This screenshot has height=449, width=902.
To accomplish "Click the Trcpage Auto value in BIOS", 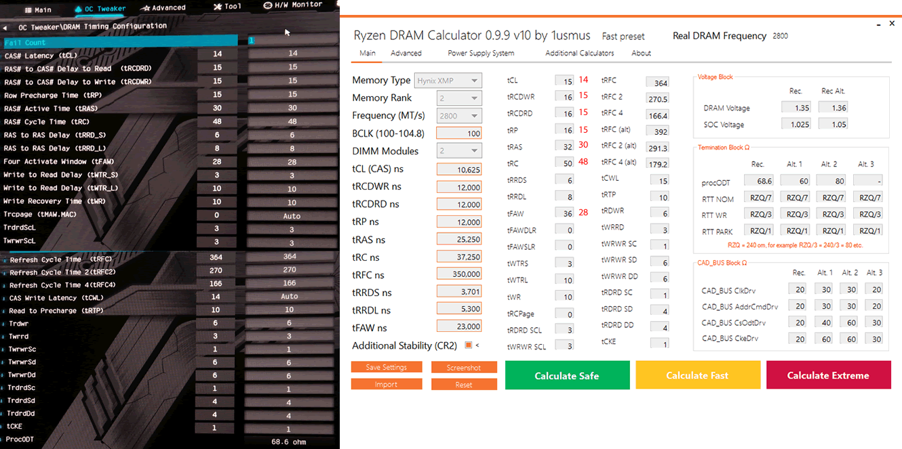I will (x=292, y=215).
